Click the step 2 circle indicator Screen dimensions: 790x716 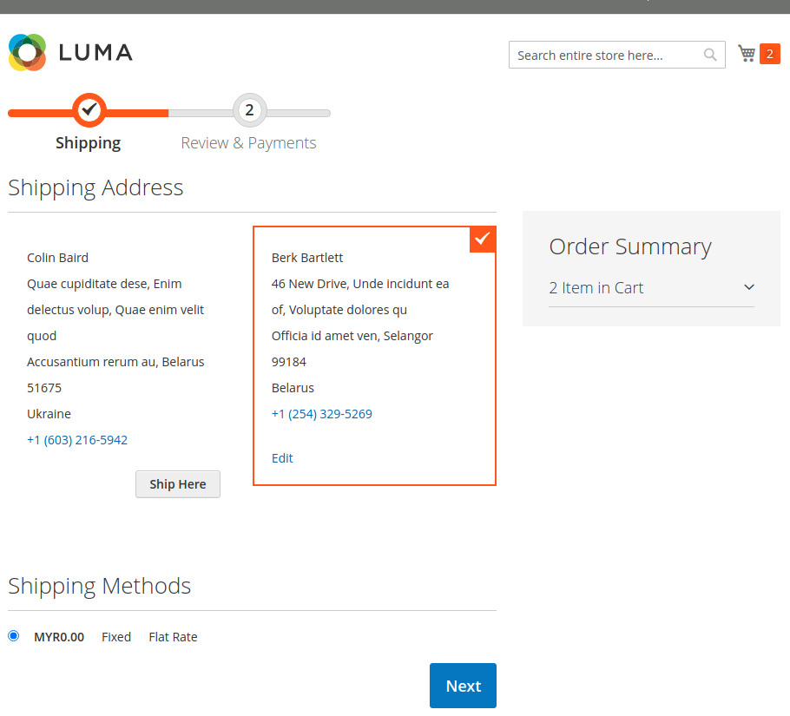249,110
